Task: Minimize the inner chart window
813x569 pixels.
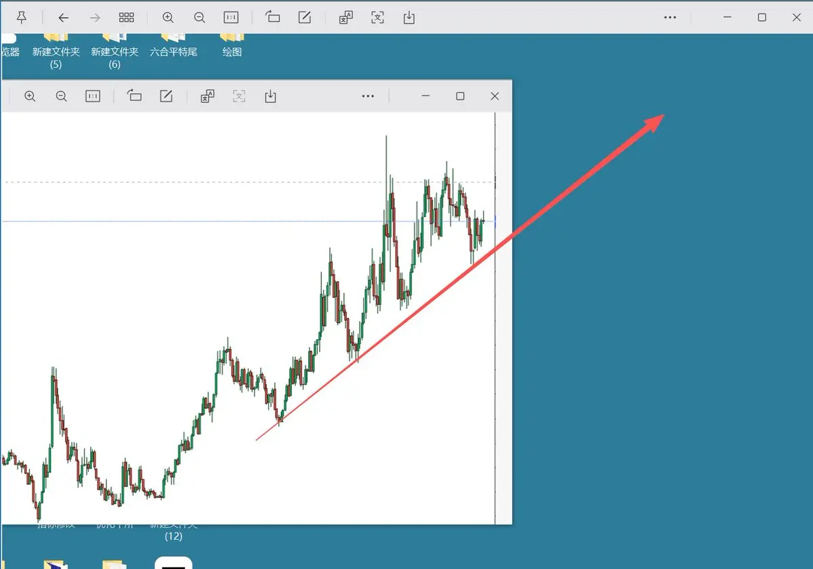Action: (426, 96)
